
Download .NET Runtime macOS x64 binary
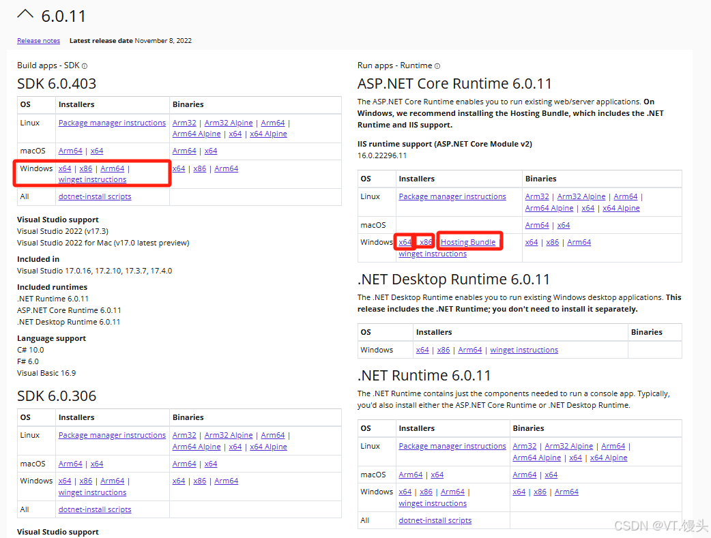pos(551,475)
